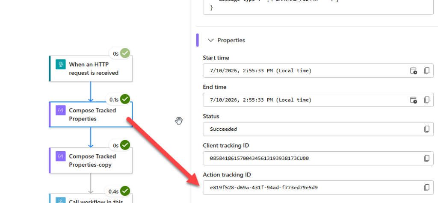This screenshot has height=203, width=438.
Task: Copy the Client tracking ID
Action: click(426, 158)
